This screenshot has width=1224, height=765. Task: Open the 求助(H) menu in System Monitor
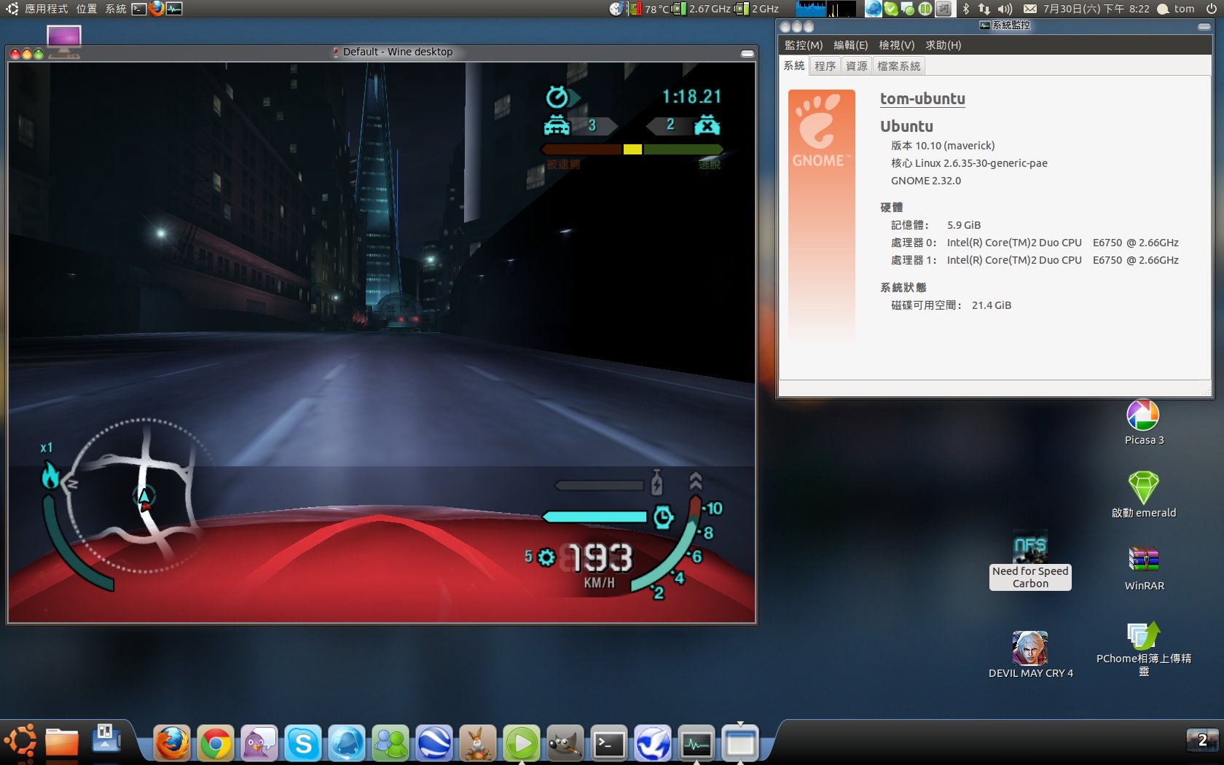[x=943, y=45]
